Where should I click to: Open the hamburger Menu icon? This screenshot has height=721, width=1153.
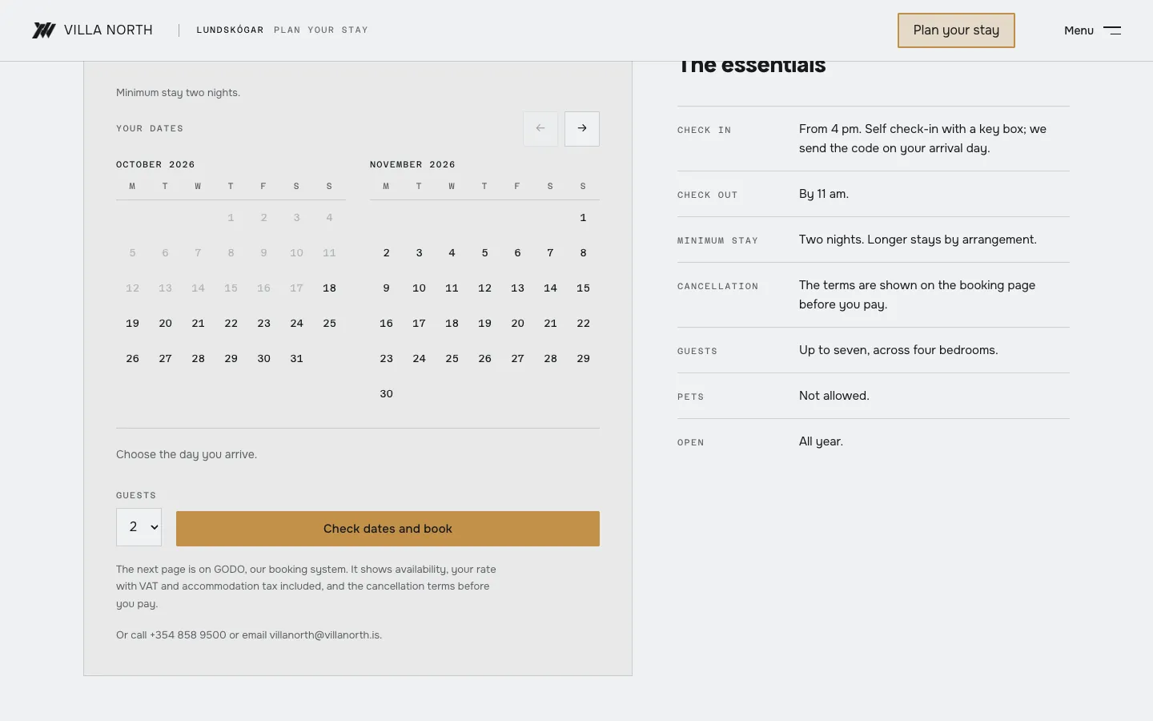pyautogui.click(x=1112, y=30)
